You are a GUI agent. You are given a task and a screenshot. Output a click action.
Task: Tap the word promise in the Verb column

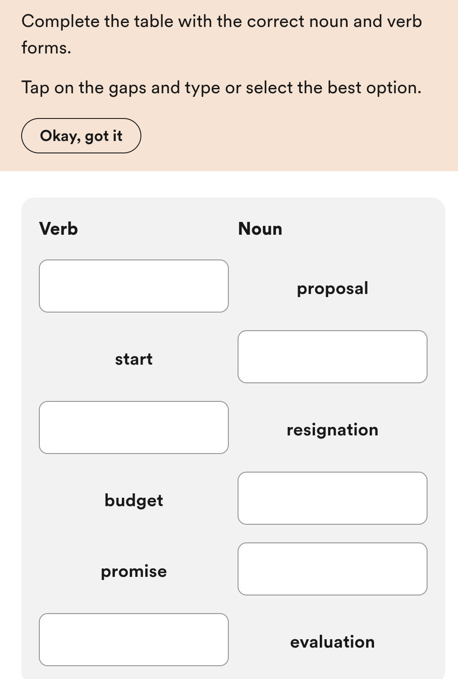[134, 571]
